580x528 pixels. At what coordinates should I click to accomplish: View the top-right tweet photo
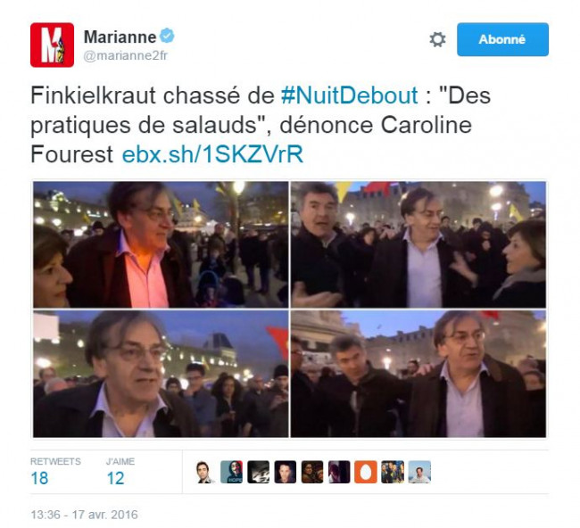pyautogui.click(x=418, y=244)
